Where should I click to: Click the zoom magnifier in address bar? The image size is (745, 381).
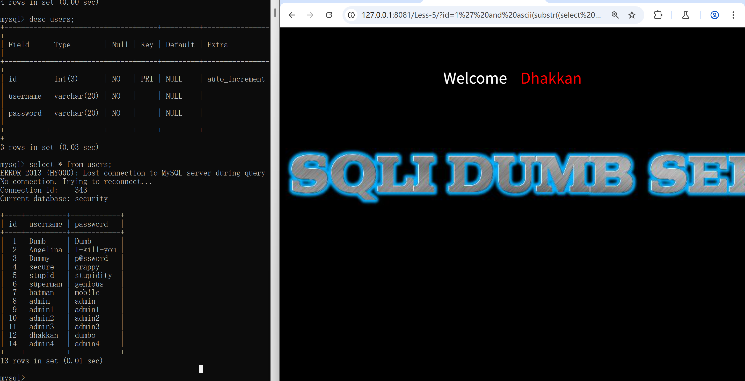point(615,15)
